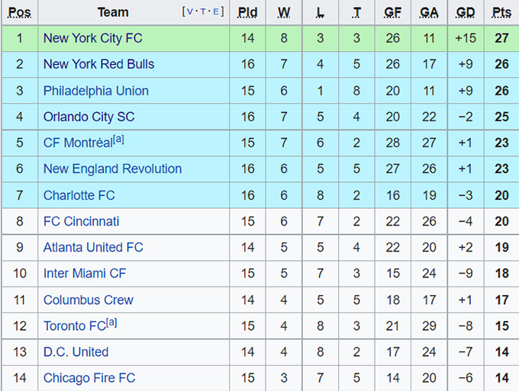This screenshot has width=519, height=391.
Task: Select the Atlanta United FC link
Action: (x=93, y=248)
